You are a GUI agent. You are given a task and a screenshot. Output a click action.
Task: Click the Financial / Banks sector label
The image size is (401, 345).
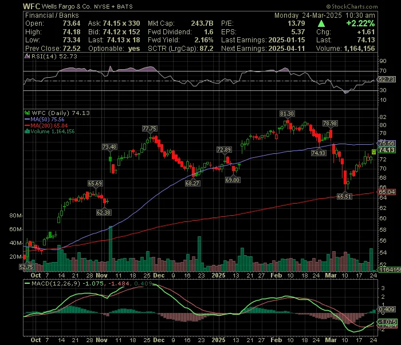(x=52, y=15)
